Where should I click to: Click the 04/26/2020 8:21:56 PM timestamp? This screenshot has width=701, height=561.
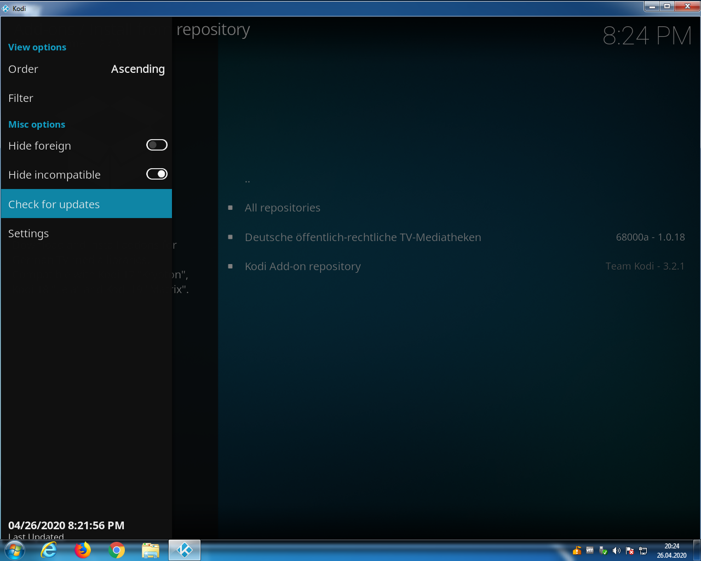tap(66, 525)
